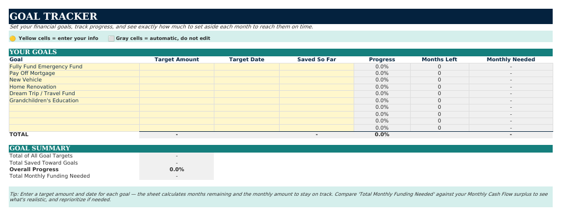Click the Overall Progress label
Screen dimensions: 562x216
point(34,170)
